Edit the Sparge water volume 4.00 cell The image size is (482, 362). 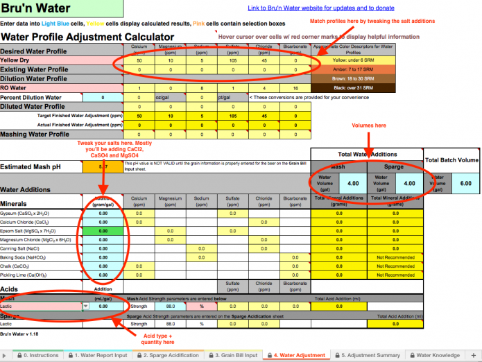tap(409, 184)
